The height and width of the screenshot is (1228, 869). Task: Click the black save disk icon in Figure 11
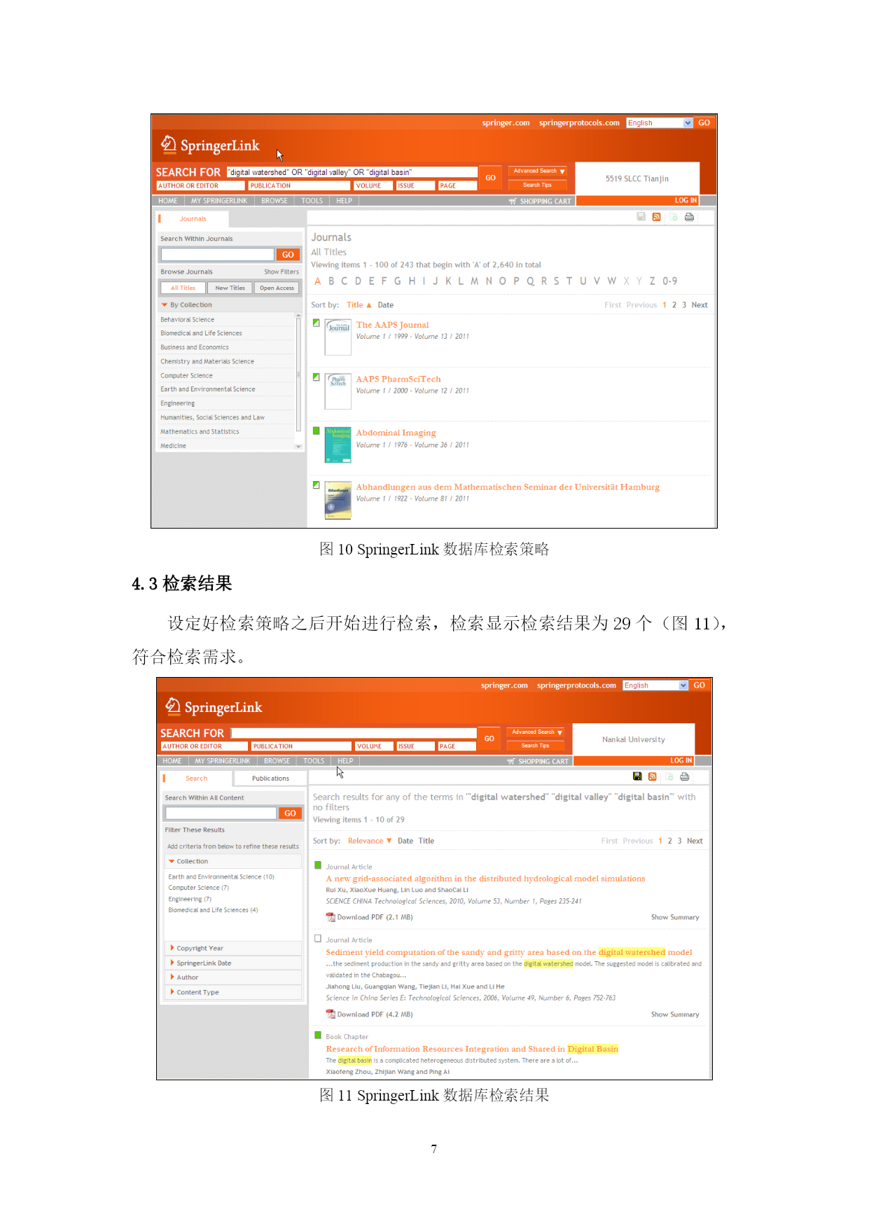[637, 776]
